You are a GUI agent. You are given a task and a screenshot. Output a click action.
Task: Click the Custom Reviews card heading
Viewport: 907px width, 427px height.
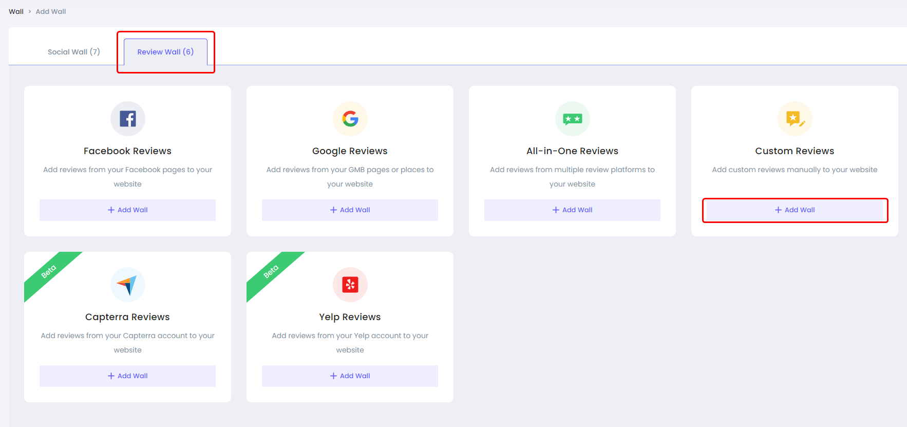pyautogui.click(x=795, y=151)
